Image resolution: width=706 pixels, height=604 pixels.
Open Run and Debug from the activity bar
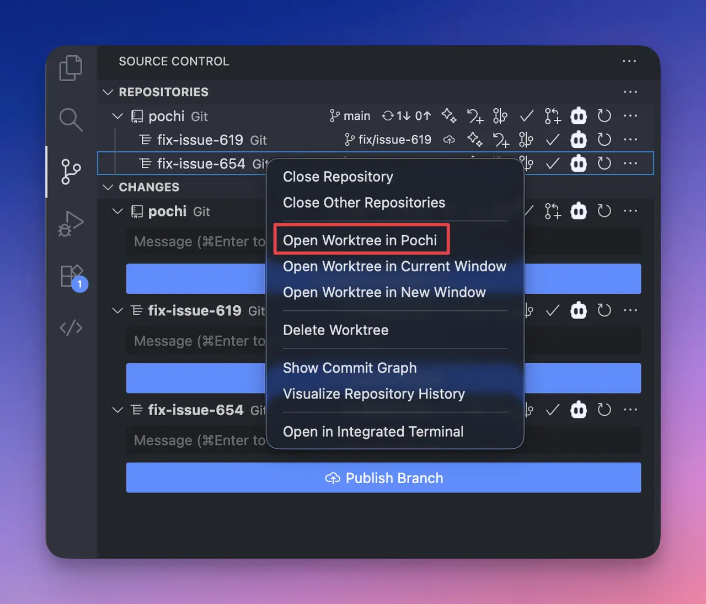pos(71,224)
